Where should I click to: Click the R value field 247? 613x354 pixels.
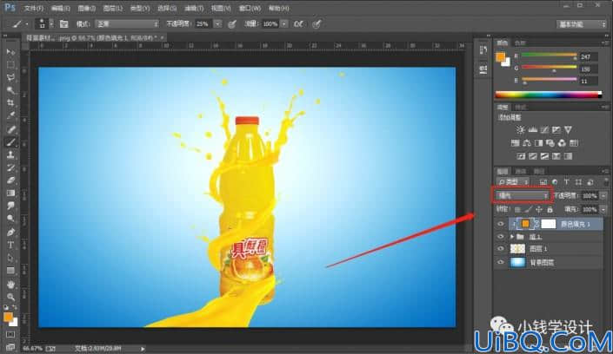588,57
